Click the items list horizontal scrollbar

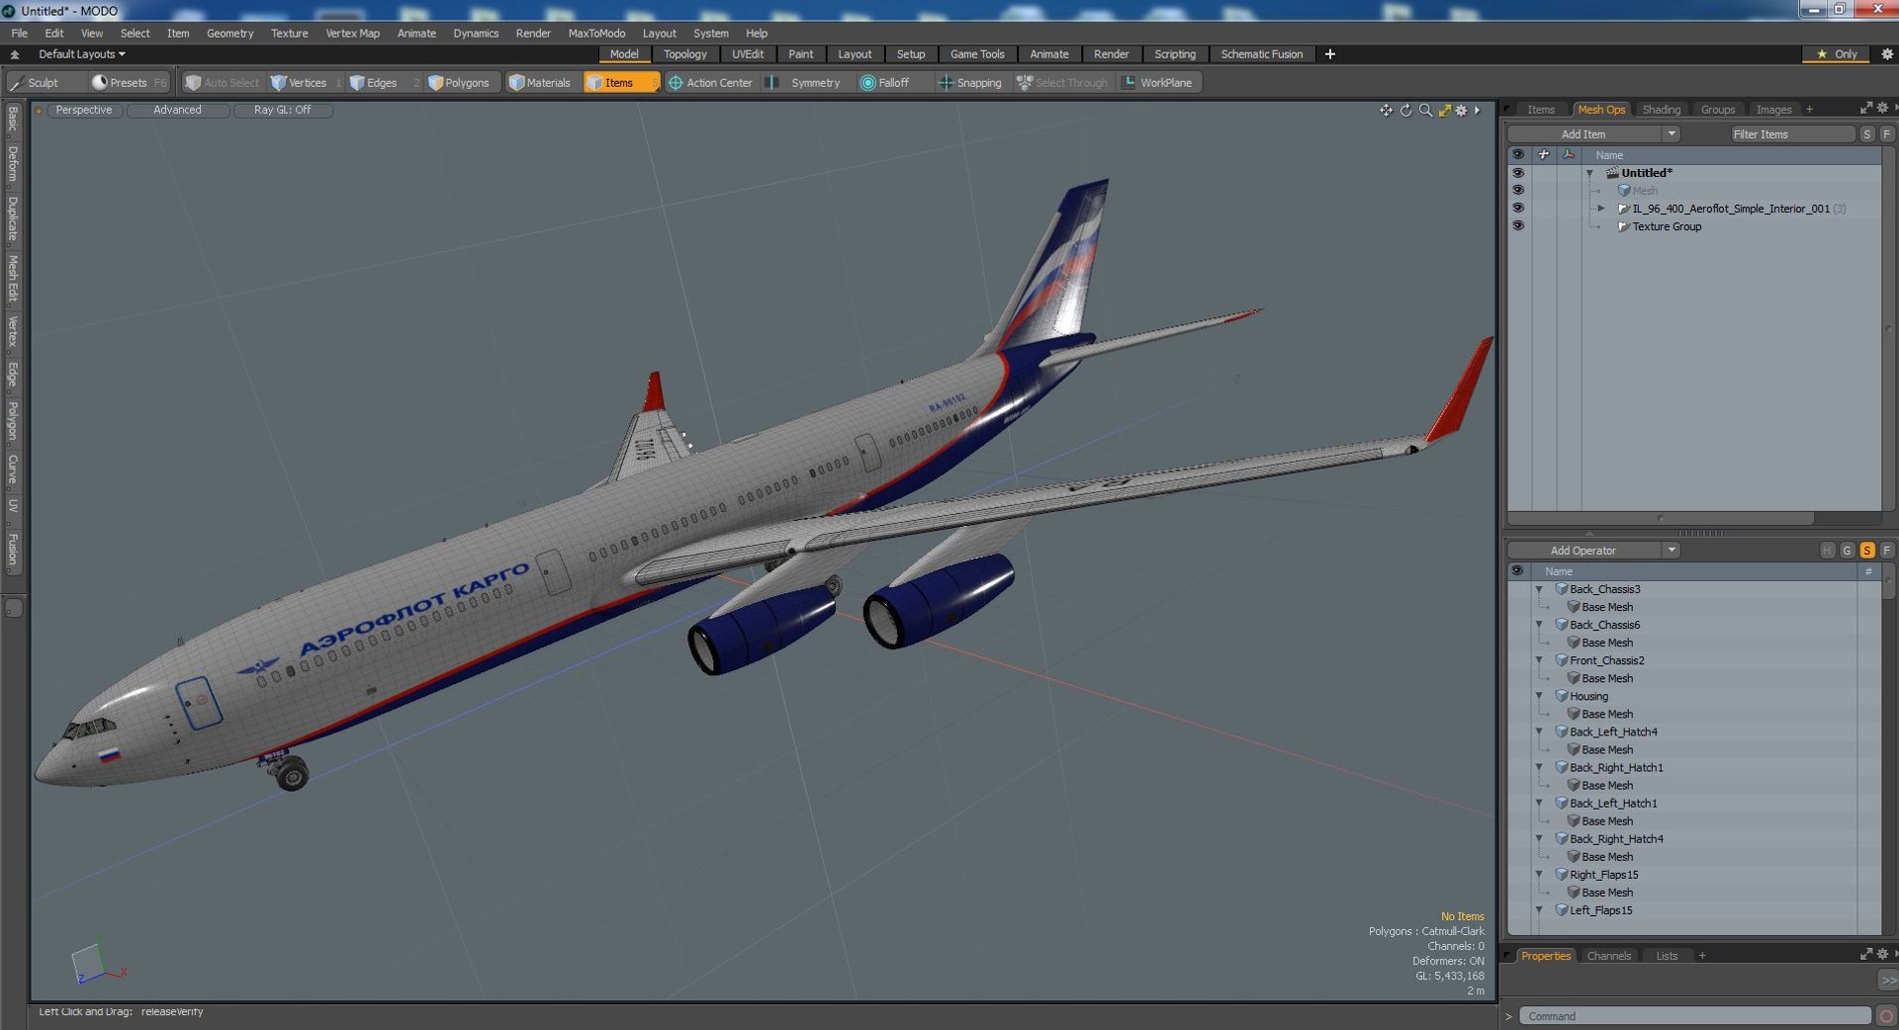tap(1662, 518)
